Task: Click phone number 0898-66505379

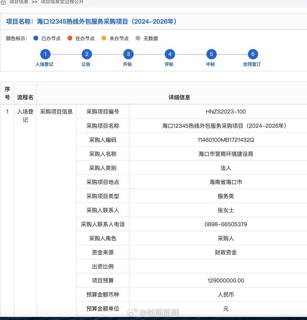Action: (x=226, y=224)
